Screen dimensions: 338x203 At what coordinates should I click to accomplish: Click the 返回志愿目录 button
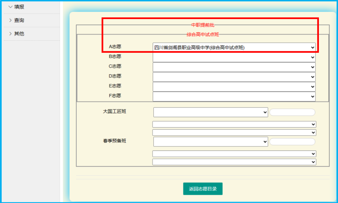[x=203, y=189]
